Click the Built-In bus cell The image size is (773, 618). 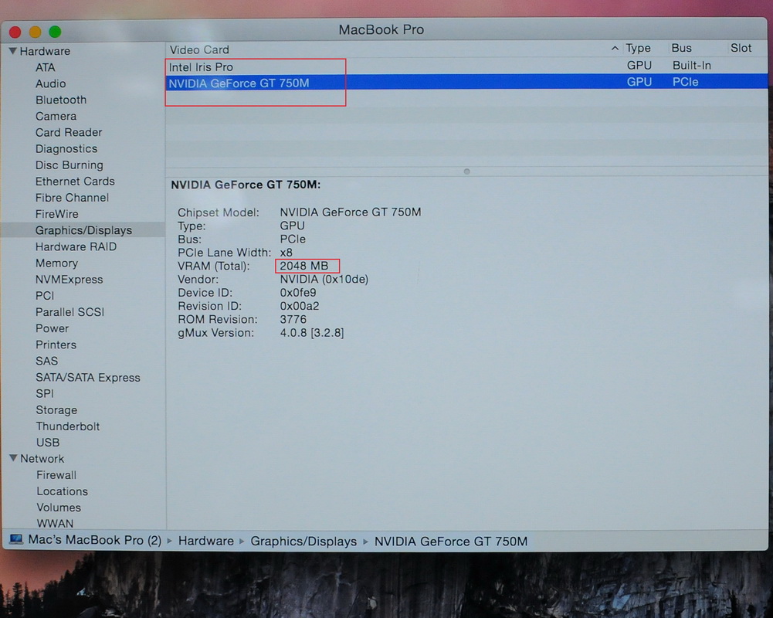(692, 66)
